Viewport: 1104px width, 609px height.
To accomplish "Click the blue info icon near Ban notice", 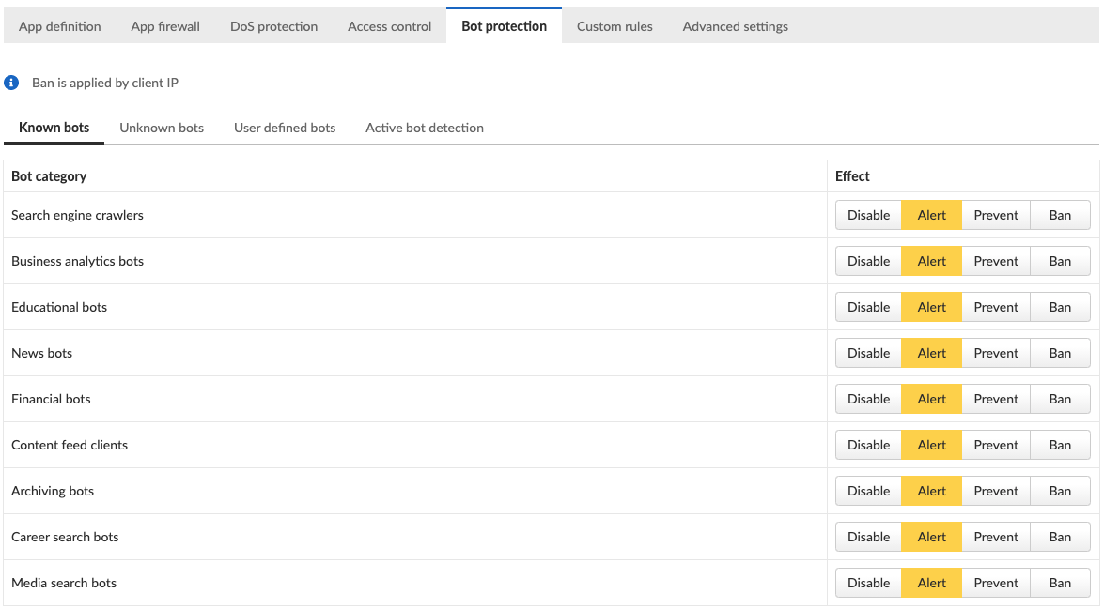I will [11, 83].
